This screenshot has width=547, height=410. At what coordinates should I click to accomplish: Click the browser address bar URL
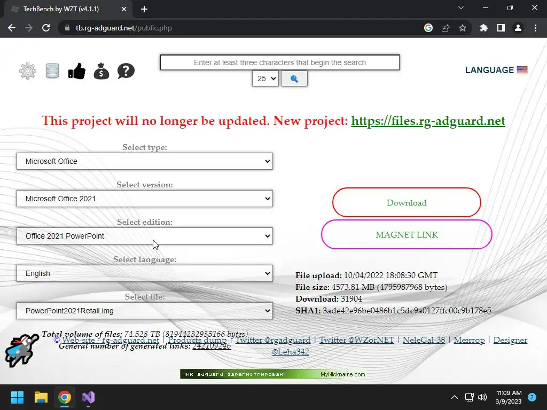point(124,28)
